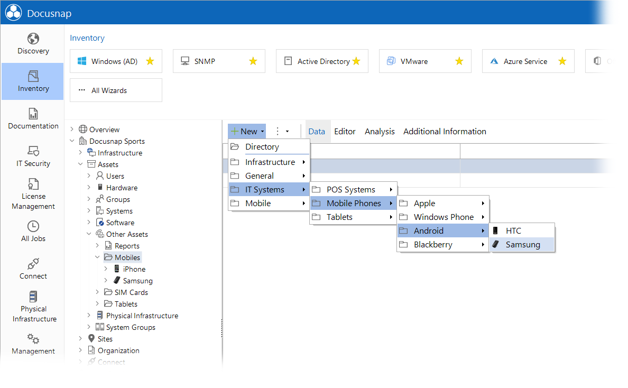Open Windows Phone submenu entry

[443, 217]
